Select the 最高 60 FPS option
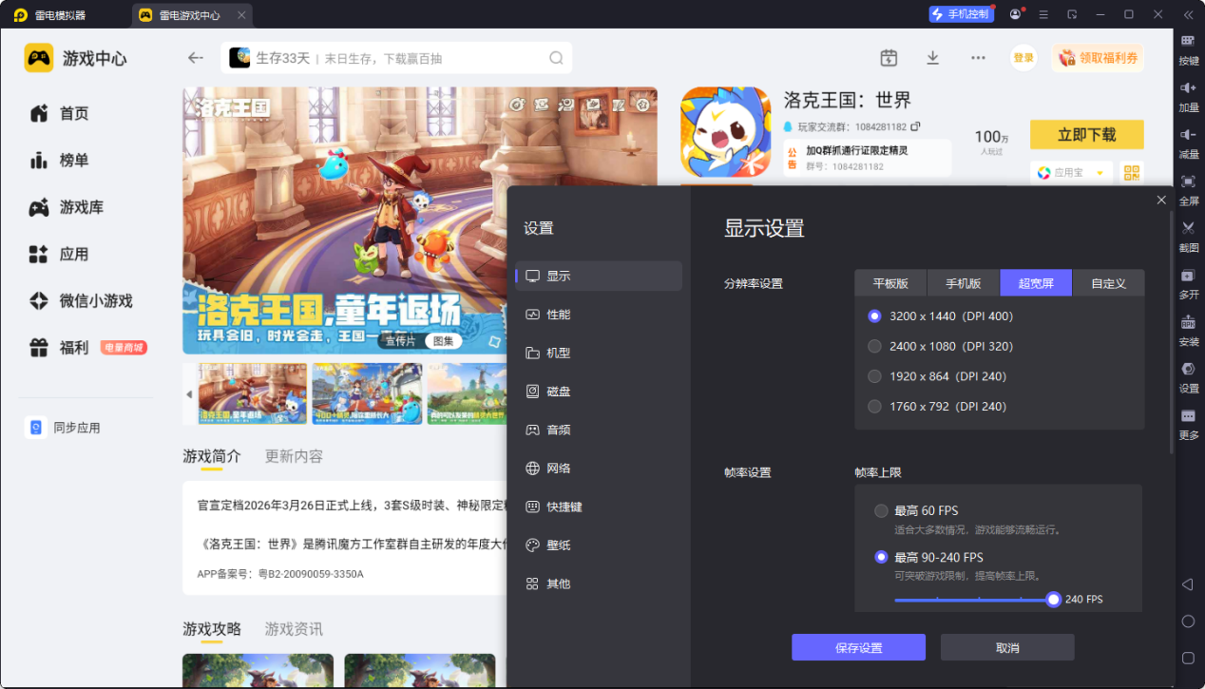This screenshot has width=1205, height=689. pos(881,511)
